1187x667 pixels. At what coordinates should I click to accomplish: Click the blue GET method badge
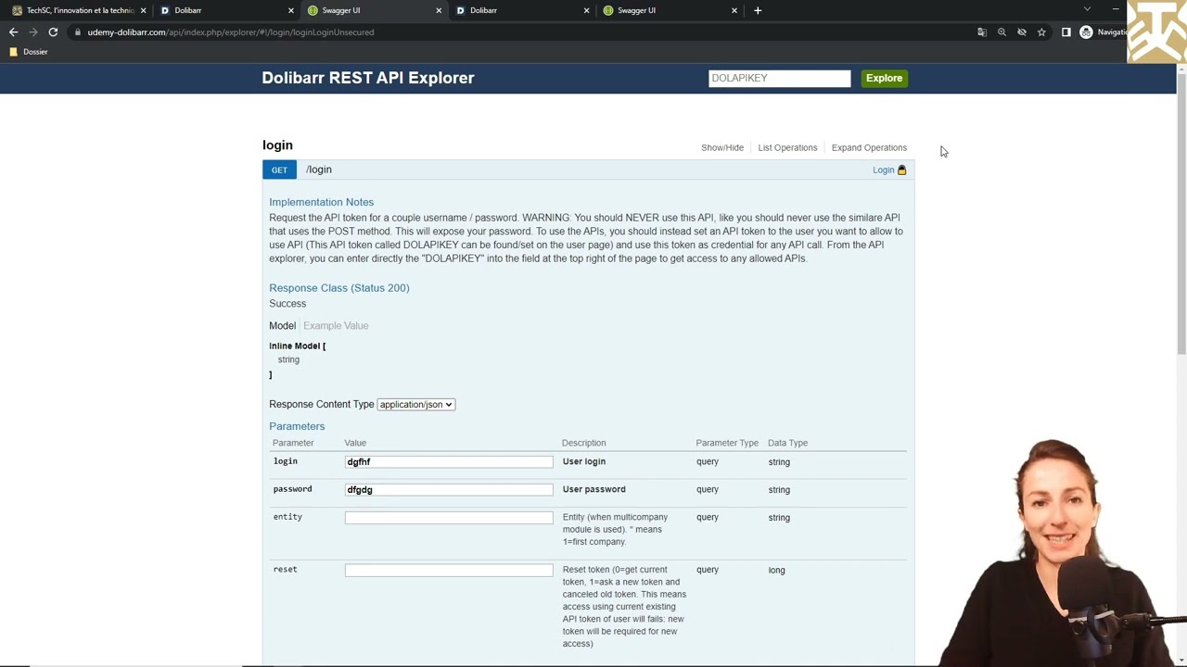pyautogui.click(x=279, y=170)
